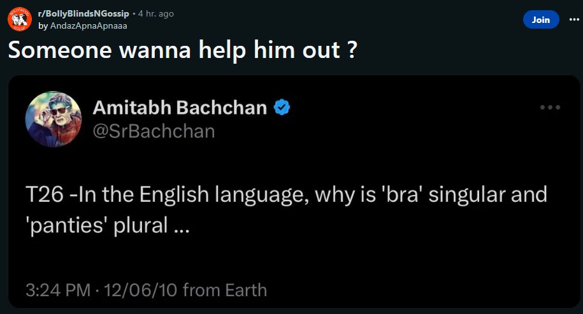Click the BollyBlindsNGossip subreddit avatar icon
This screenshot has width=583, height=314.
(19, 20)
